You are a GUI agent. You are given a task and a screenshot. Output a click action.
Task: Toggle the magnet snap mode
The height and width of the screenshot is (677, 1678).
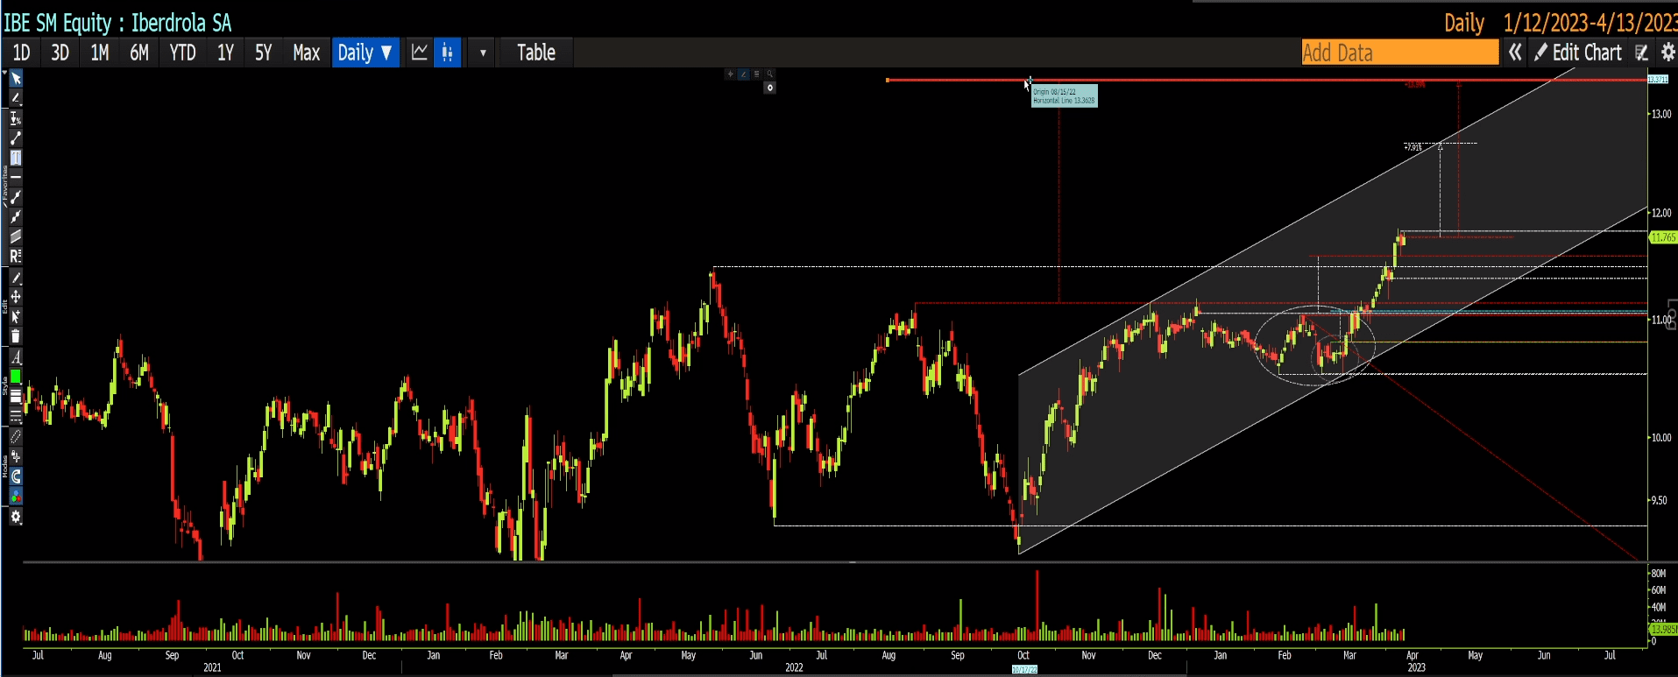click(x=16, y=476)
